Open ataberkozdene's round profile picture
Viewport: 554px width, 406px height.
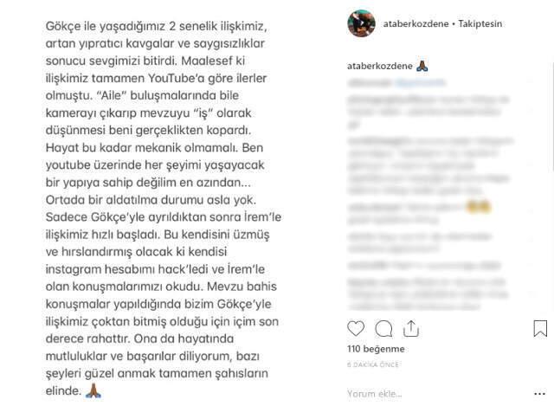[362, 23]
